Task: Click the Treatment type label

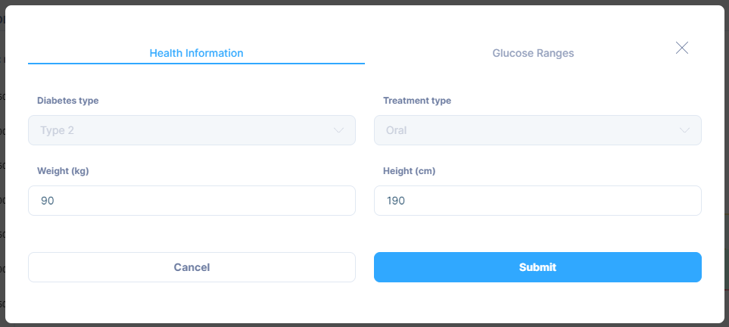Action: (x=417, y=101)
